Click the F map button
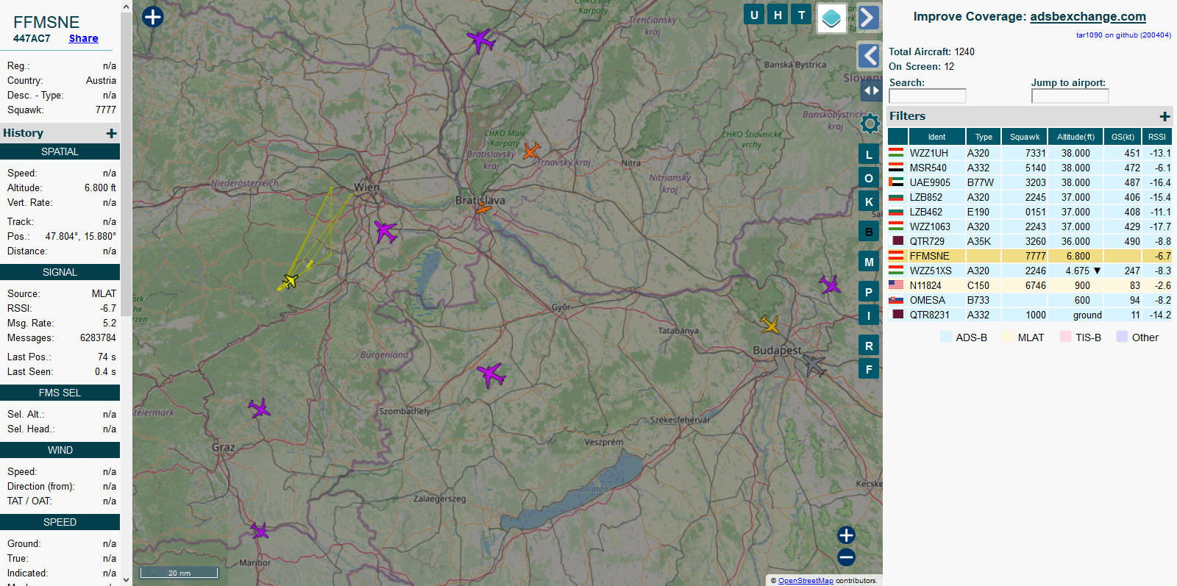This screenshot has height=586, width=1177. 869,369
